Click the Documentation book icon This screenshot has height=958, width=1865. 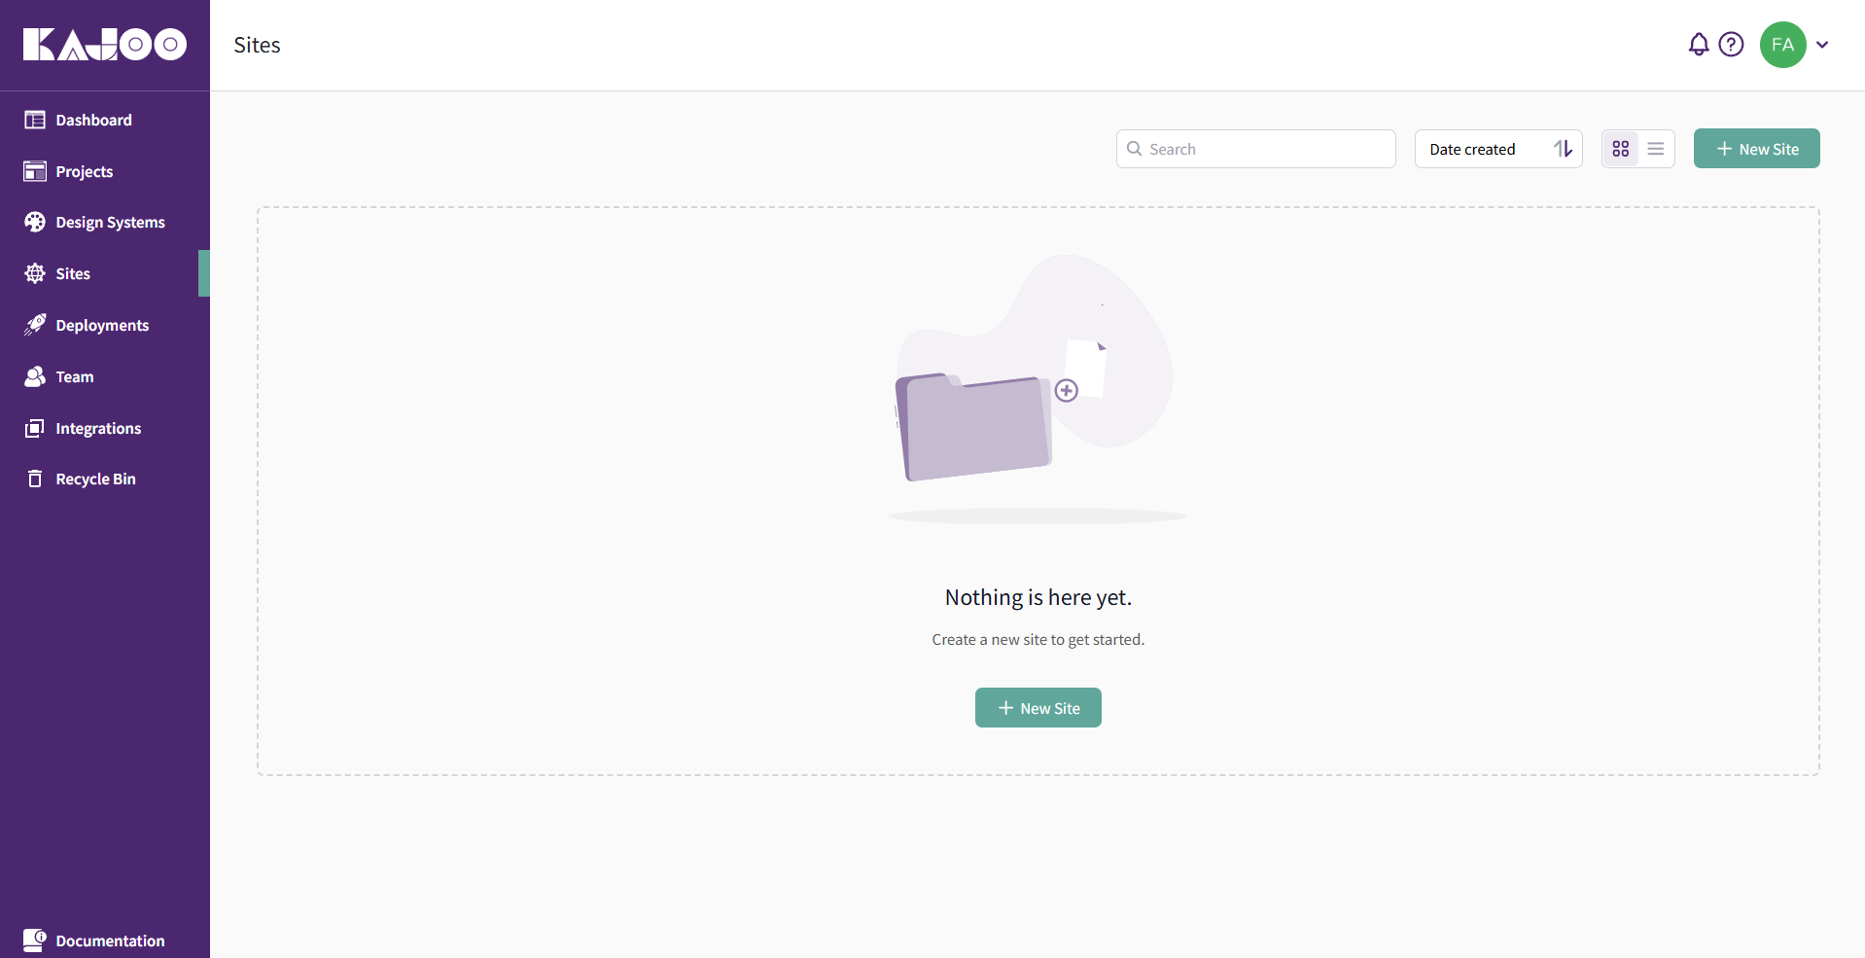tap(35, 940)
